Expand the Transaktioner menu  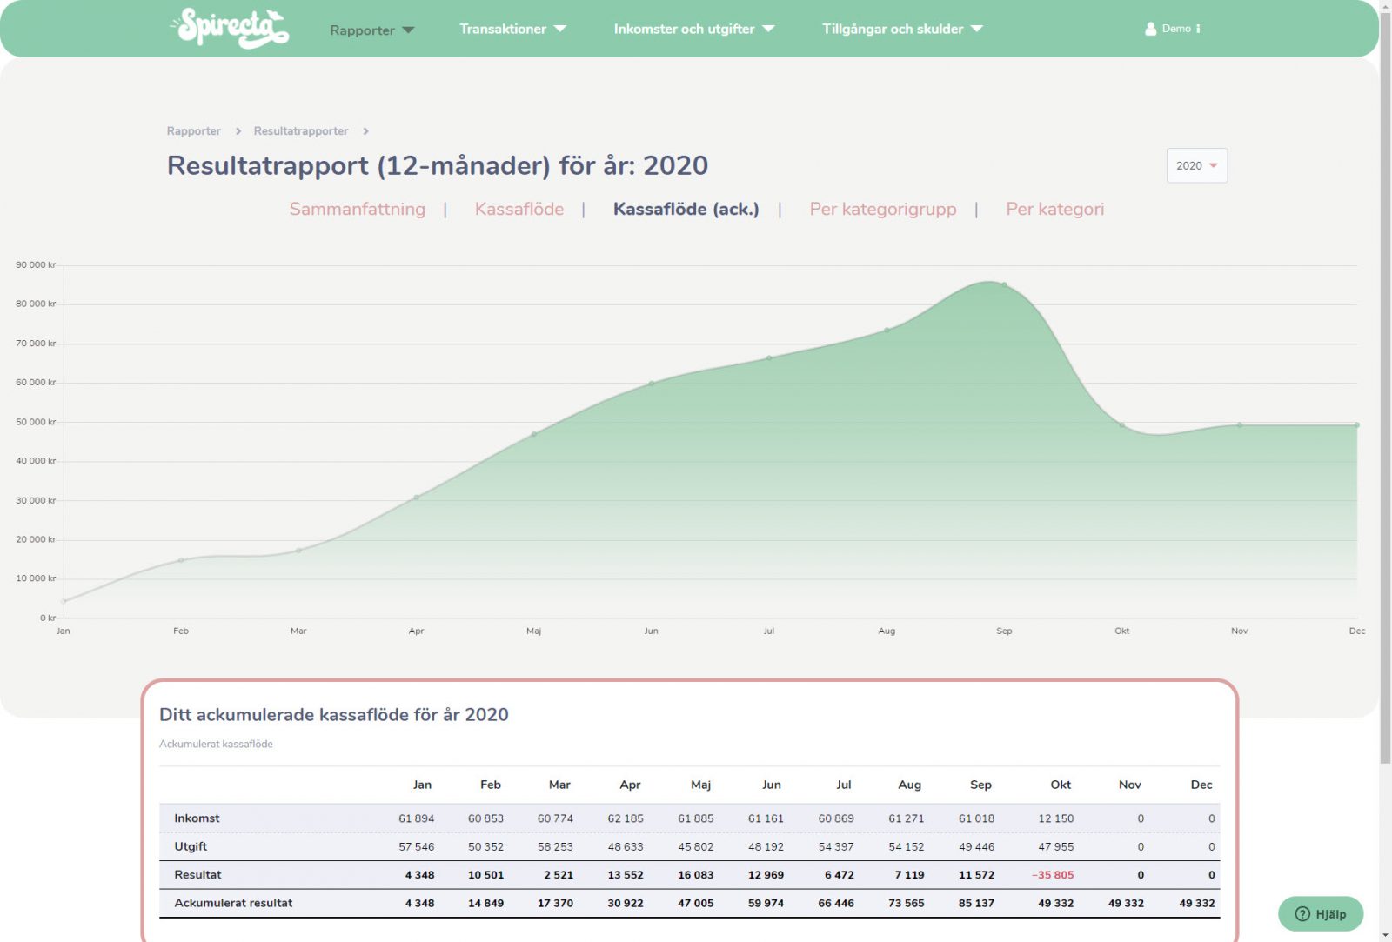(x=512, y=29)
